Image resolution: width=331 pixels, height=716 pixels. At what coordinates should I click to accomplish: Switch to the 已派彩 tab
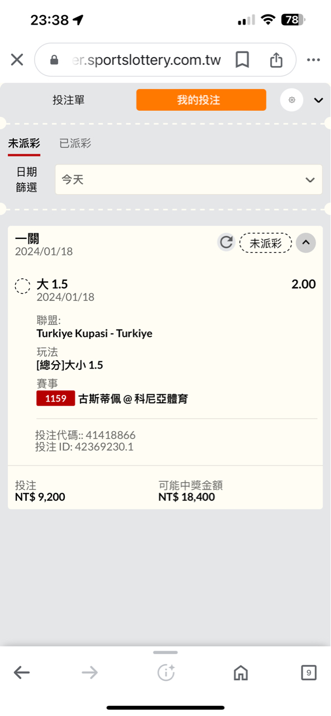tap(75, 144)
